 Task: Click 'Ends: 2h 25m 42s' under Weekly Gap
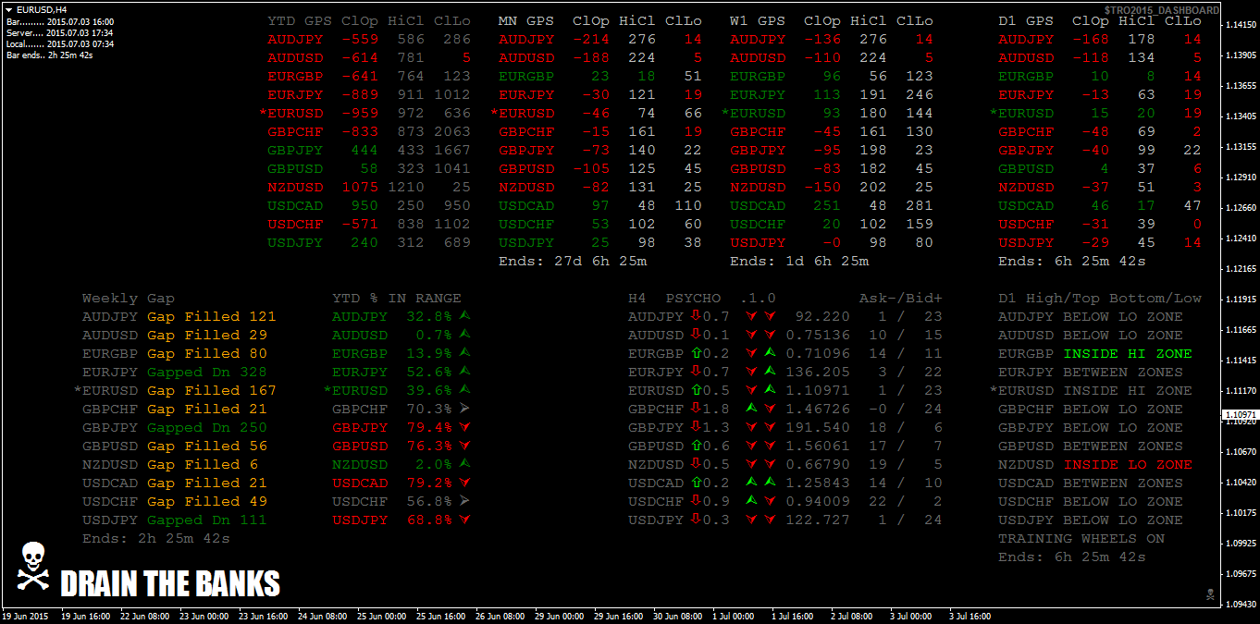tap(156, 538)
